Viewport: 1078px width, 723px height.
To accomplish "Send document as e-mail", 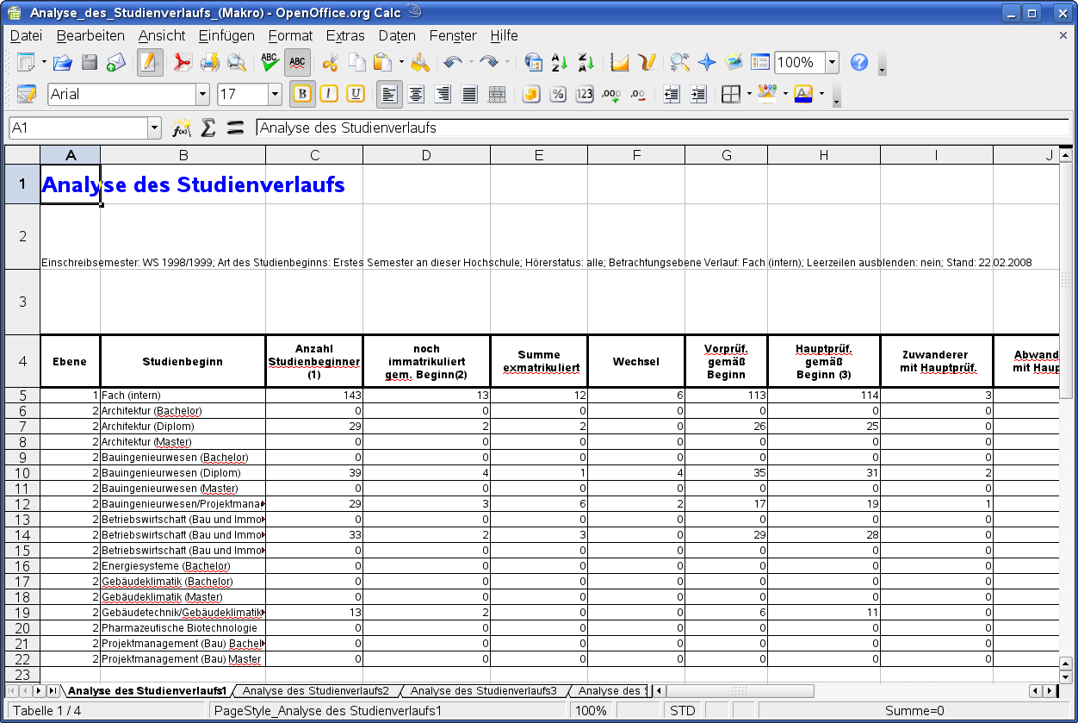I will click(x=116, y=62).
